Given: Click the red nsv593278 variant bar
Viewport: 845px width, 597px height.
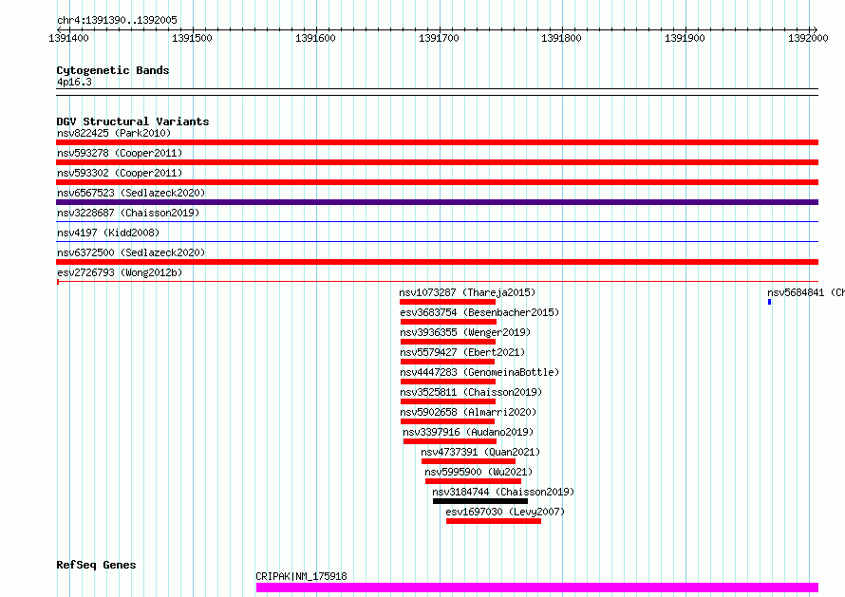Looking at the screenshot, I should [x=437, y=162].
